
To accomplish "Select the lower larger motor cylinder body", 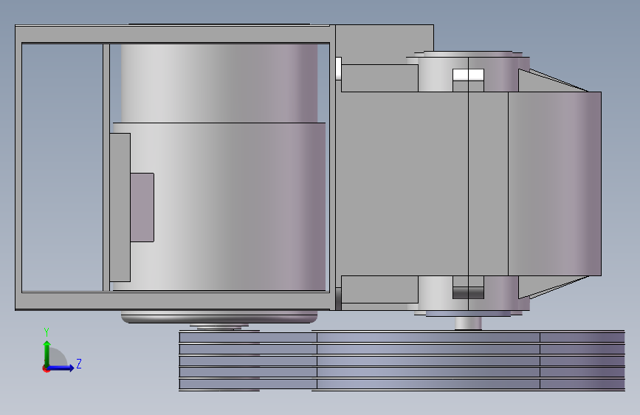I will click(228, 207).
